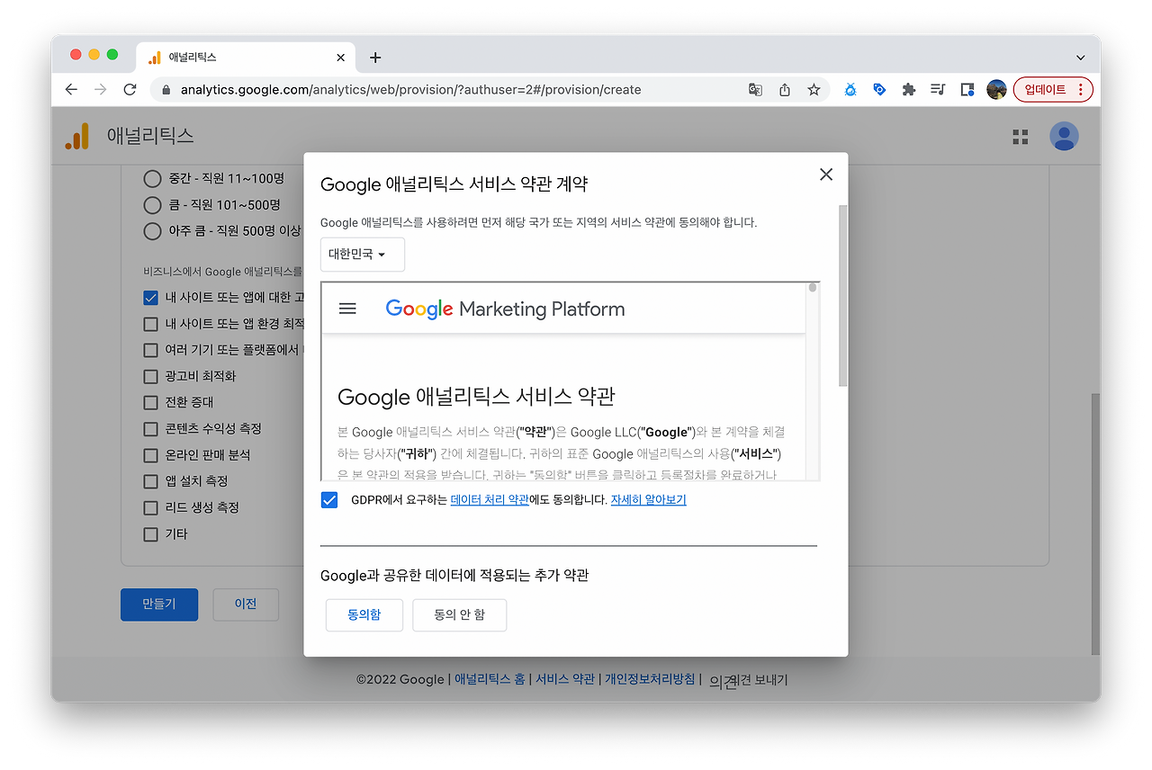
Task: Open the 개인정보처리방침 footer link
Action: pos(650,680)
